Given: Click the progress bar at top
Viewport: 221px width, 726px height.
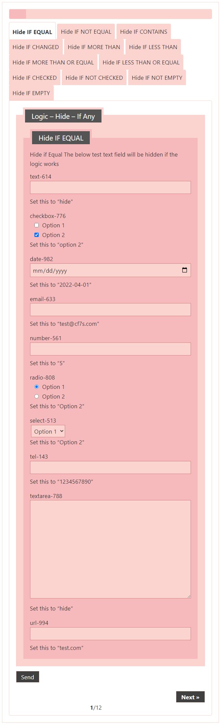Looking at the screenshot, I should tap(110, 14).
